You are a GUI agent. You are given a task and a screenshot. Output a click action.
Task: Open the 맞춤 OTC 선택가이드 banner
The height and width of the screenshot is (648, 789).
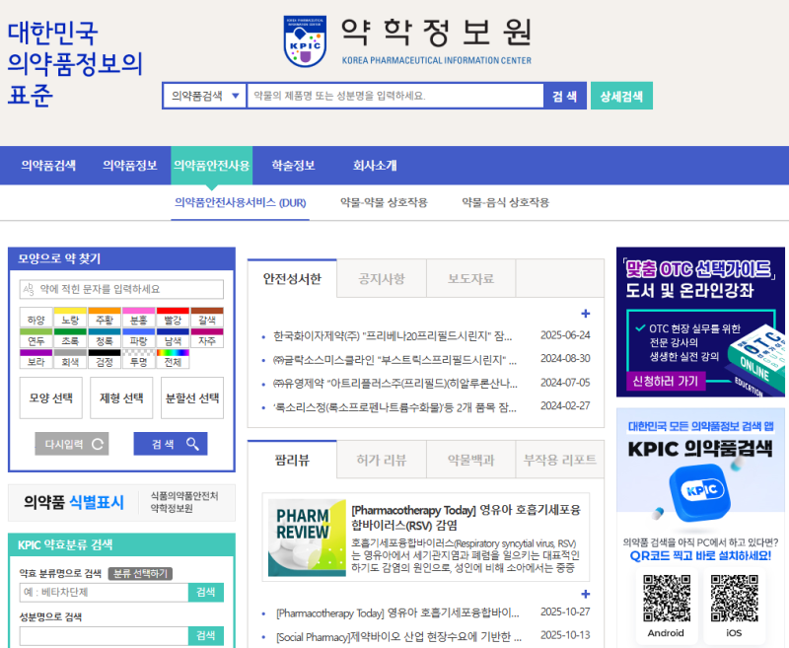click(x=700, y=322)
